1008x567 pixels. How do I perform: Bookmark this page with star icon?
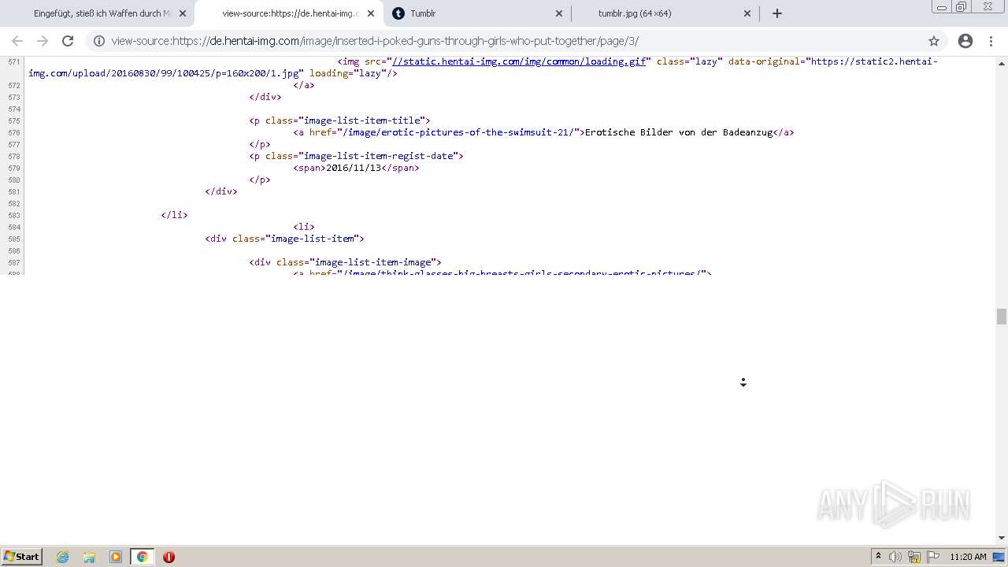[x=934, y=41]
